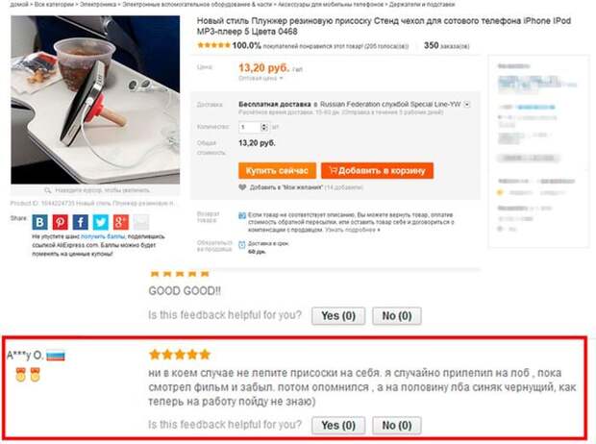Click the Facebook share icon
Image resolution: width=596 pixels, height=444 pixels.
pos(80,222)
